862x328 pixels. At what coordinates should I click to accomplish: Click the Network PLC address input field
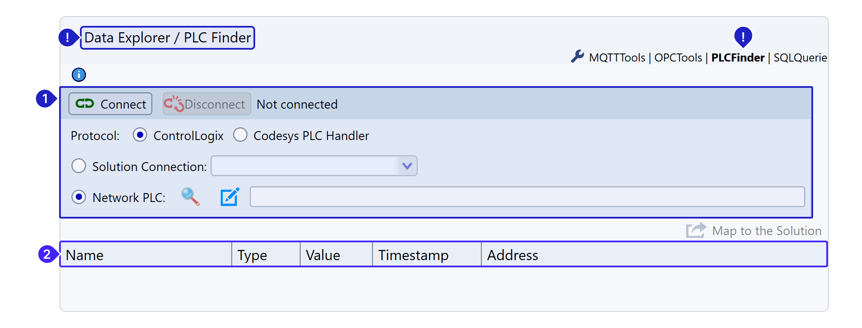coord(527,197)
